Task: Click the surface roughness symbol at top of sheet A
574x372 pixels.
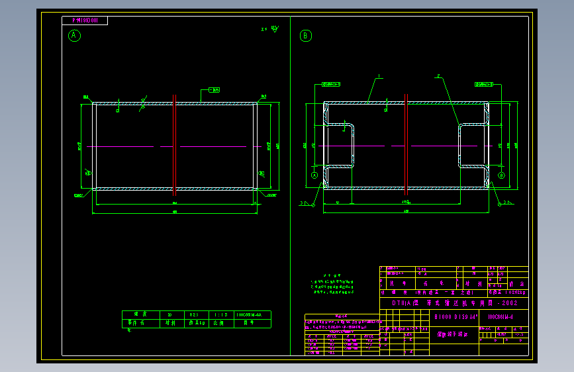Action: coord(275,28)
